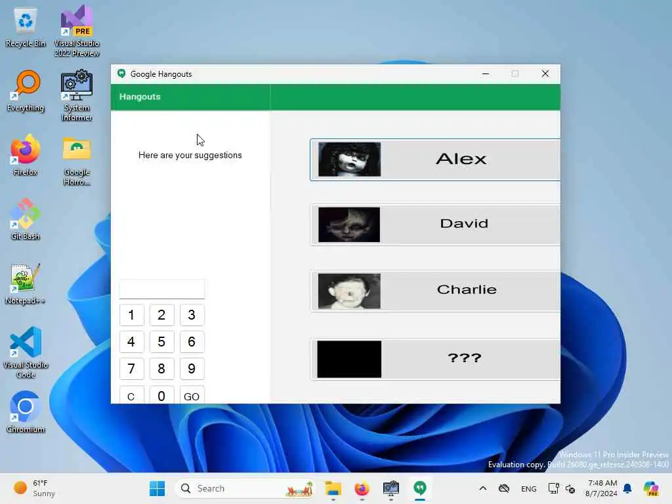Select the unknown ??? contact
672x504 pixels.
click(x=435, y=359)
